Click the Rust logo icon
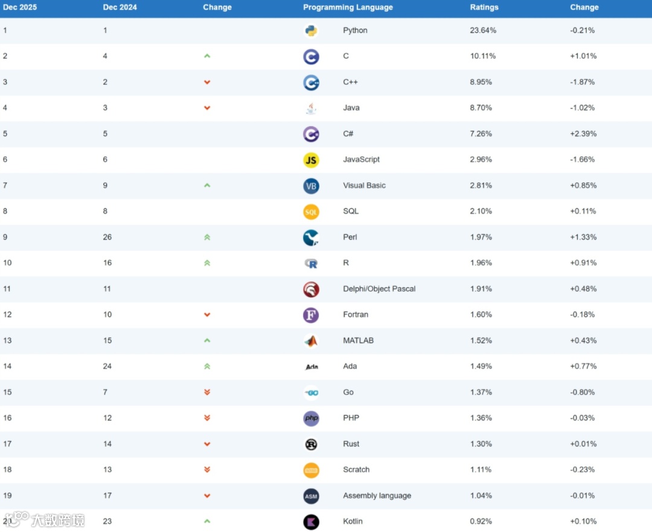 point(311,445)
